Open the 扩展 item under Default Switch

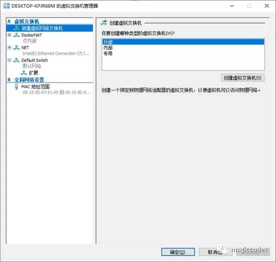(x=33, y=73)
